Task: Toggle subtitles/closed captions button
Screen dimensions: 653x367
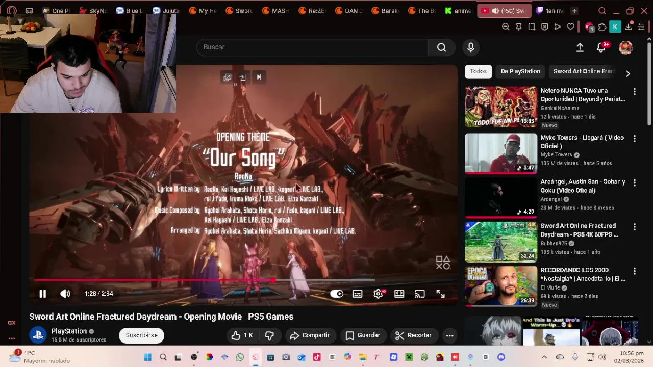Action: 358,294
